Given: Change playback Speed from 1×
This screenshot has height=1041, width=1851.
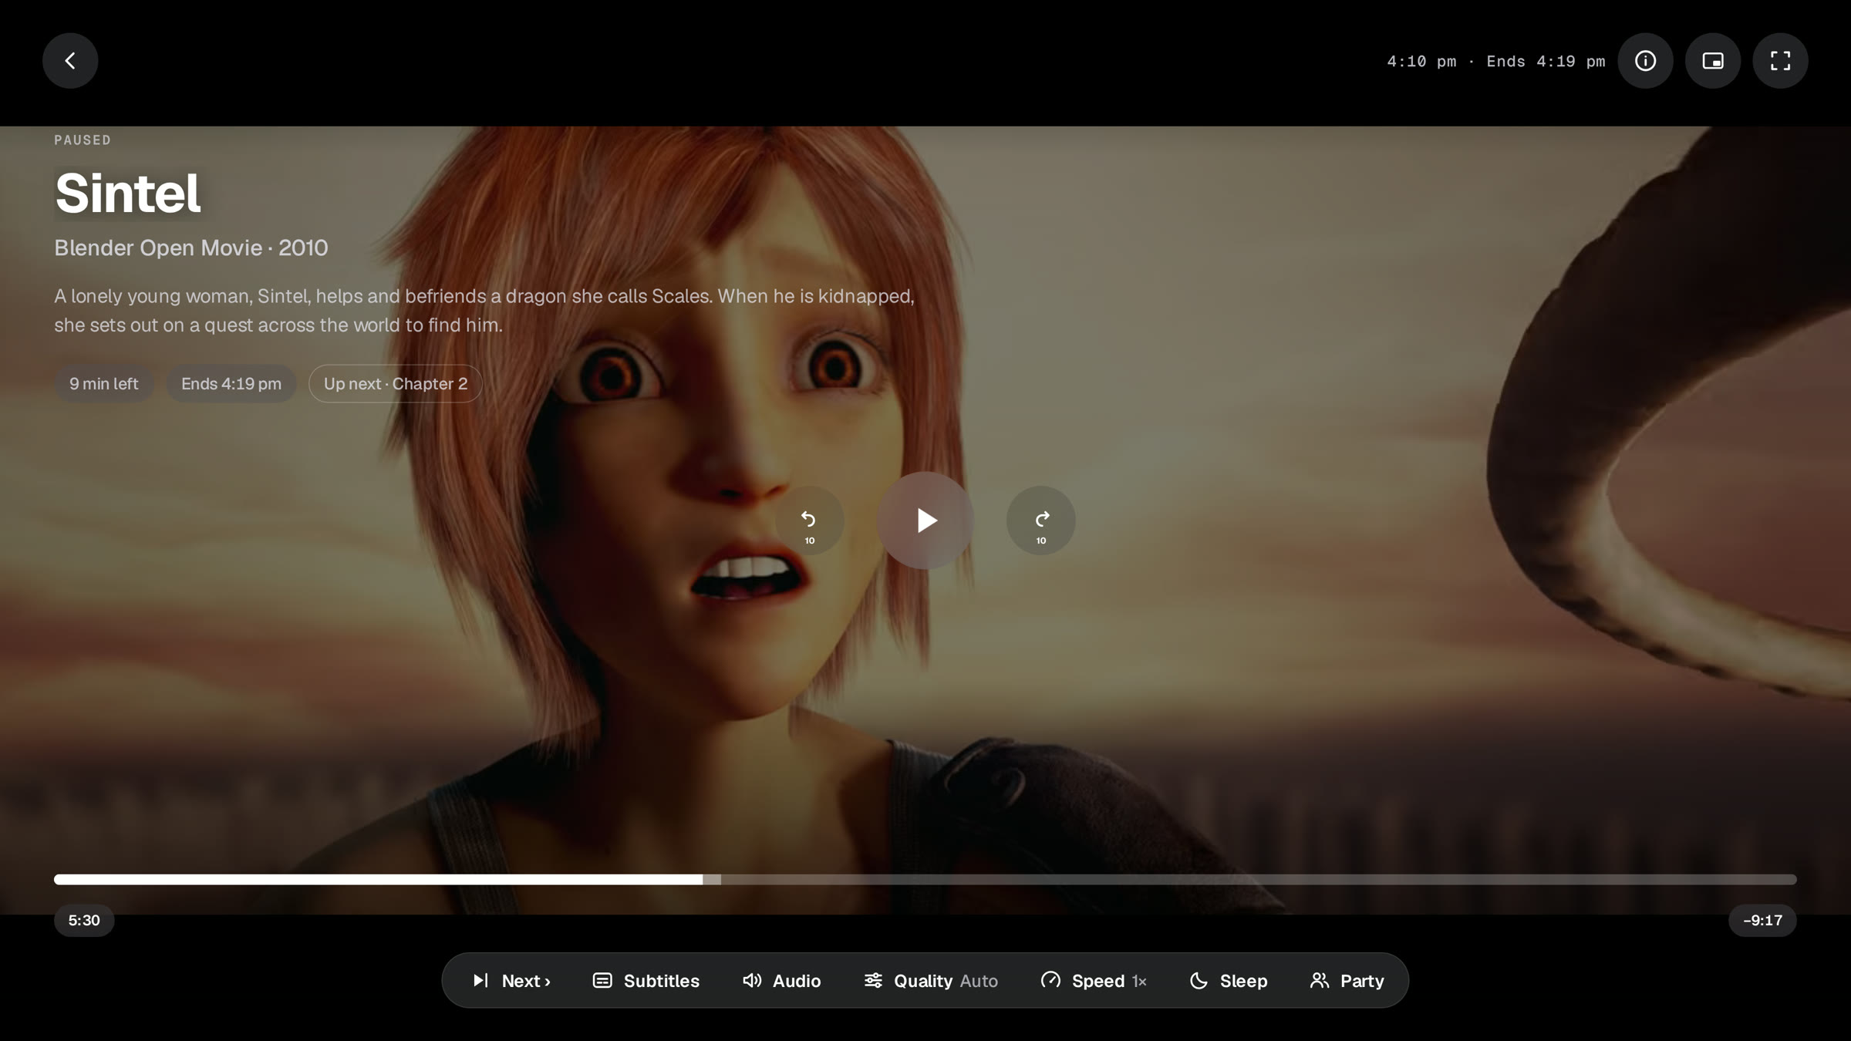Looking at the screenshot, I should point(1094,981).
